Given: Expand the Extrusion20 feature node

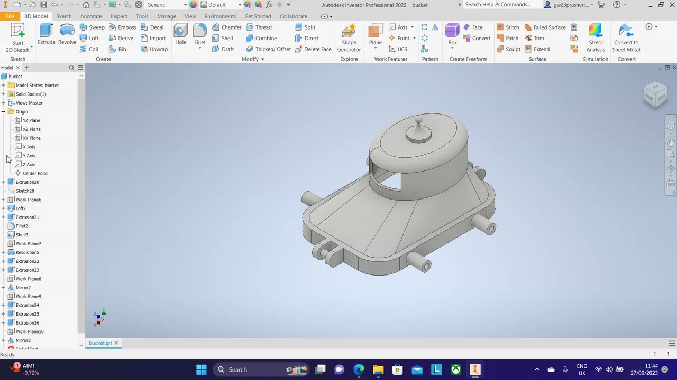Looking at the screenshot, I should (3, 182).
